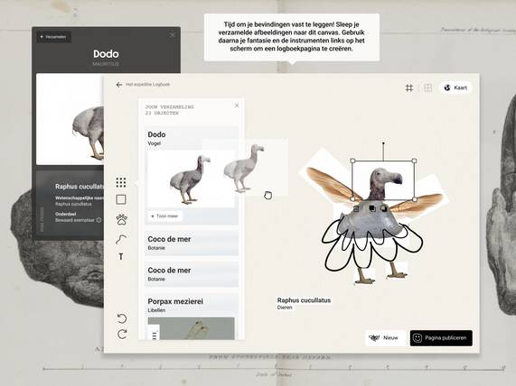Select the left dodo foot on canvas
This screenshot has width=516, height=386.
(364, 276)
